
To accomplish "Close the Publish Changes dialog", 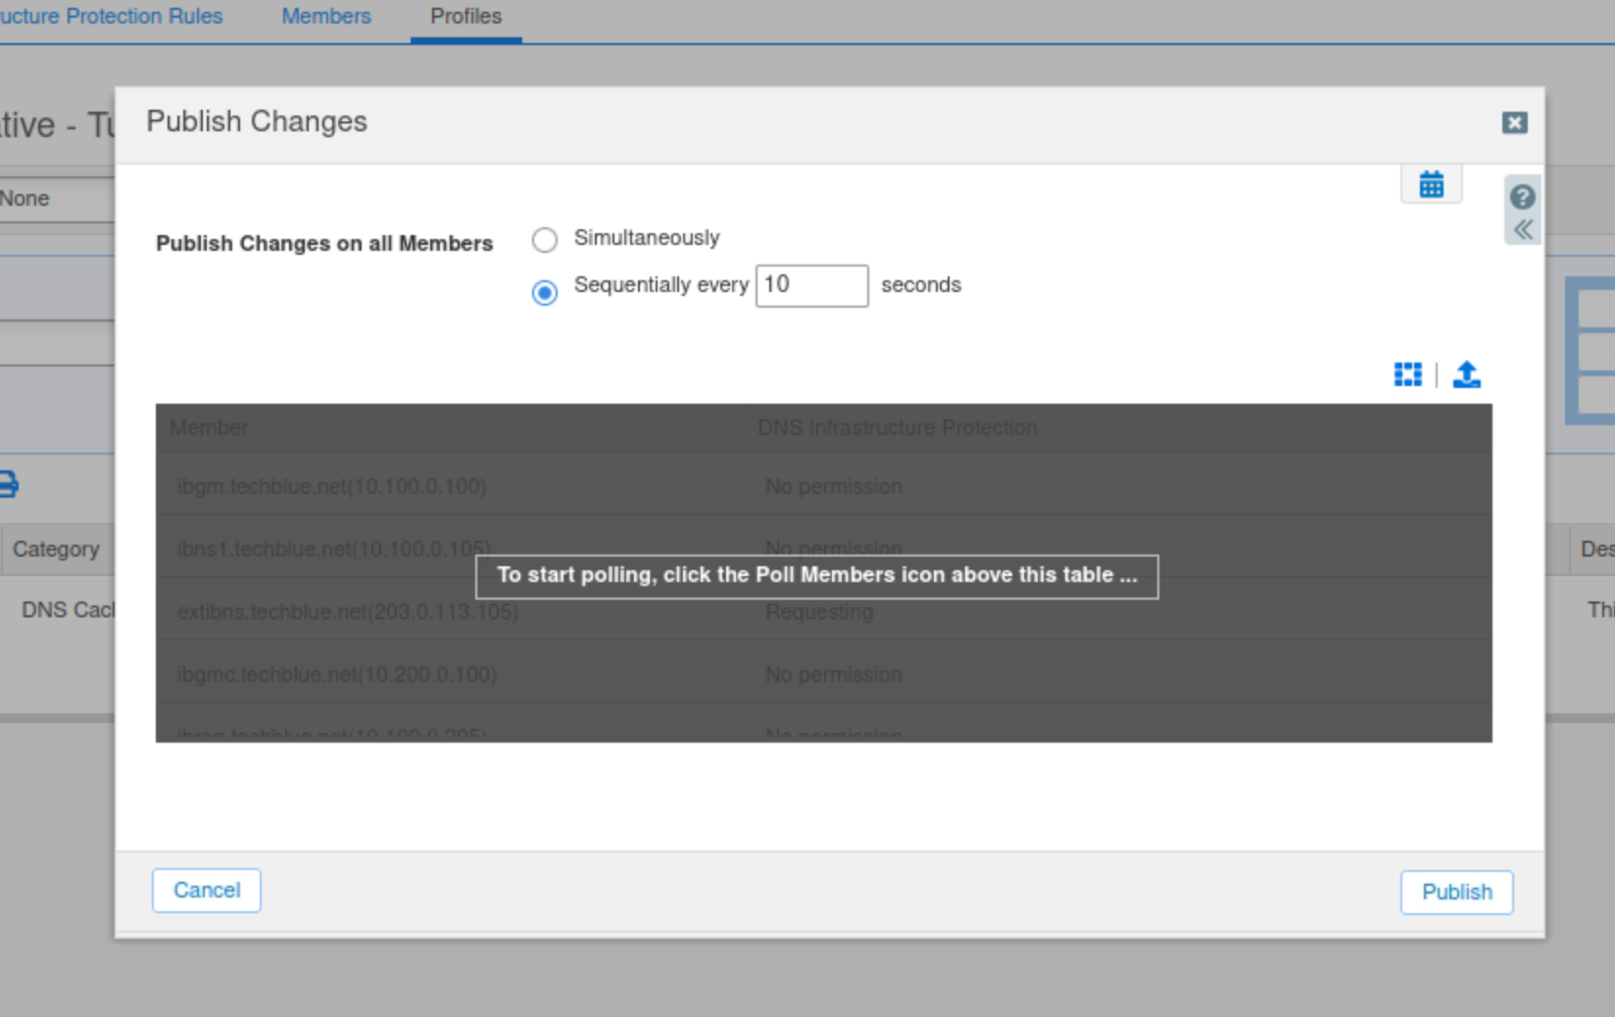I will [1514, 122].
